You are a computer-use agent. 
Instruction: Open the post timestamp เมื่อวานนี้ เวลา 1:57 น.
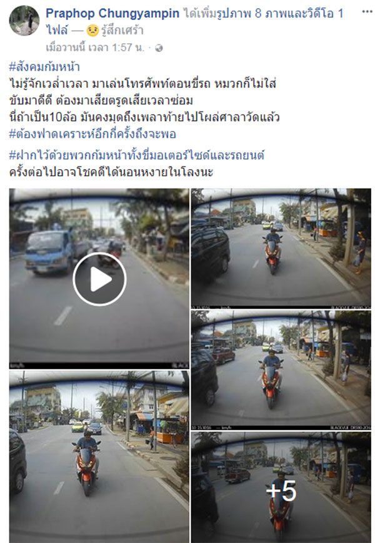point(95,48)
